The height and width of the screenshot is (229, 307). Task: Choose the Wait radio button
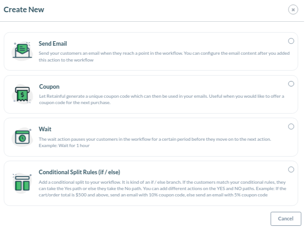pyautogui.click(x=291, y=126)
